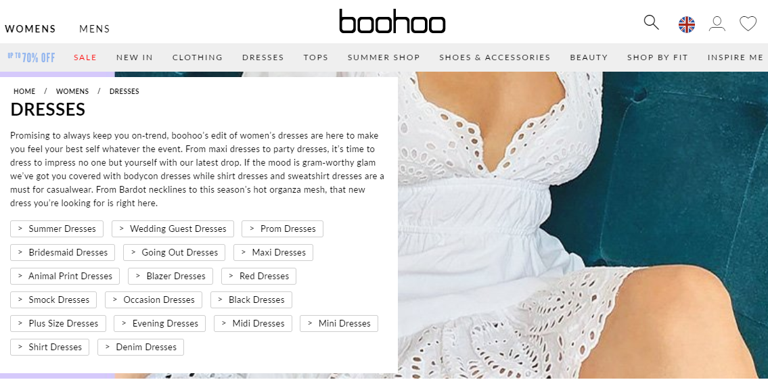Viewport: 768px width, 382px height.
Task: Click the UK flag country selector
Action: tap(686, 24)
